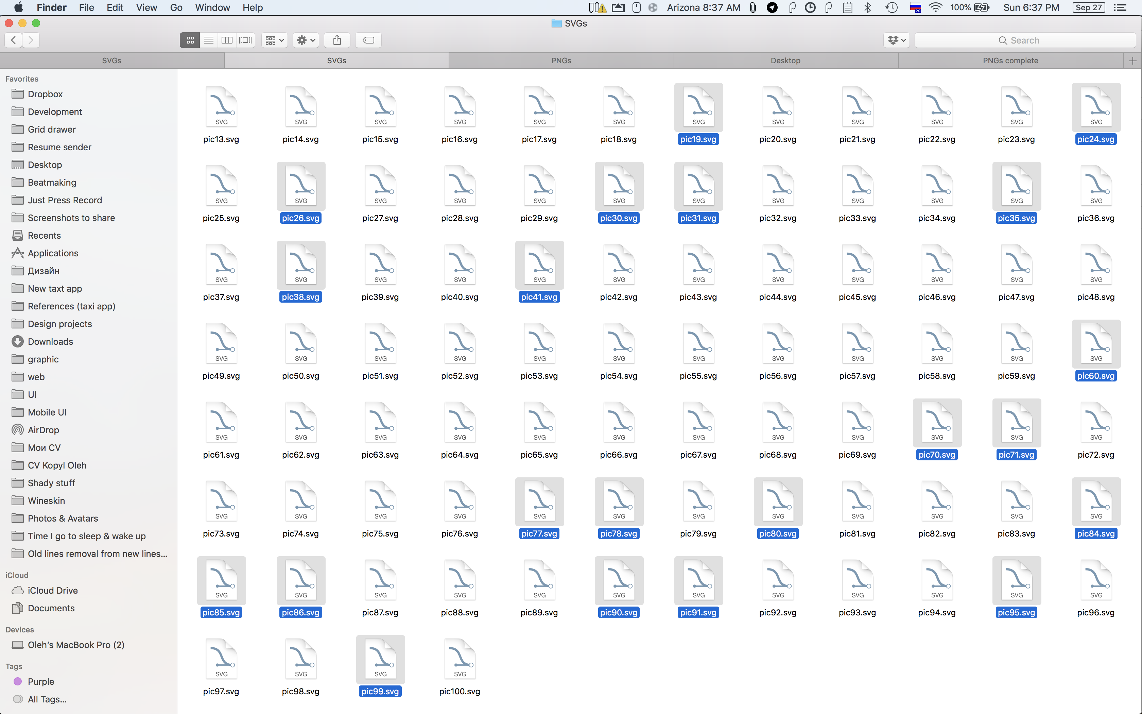1142x714 pixels.
Task: Open Downloads in the sidebar
Action: (50, 341)
